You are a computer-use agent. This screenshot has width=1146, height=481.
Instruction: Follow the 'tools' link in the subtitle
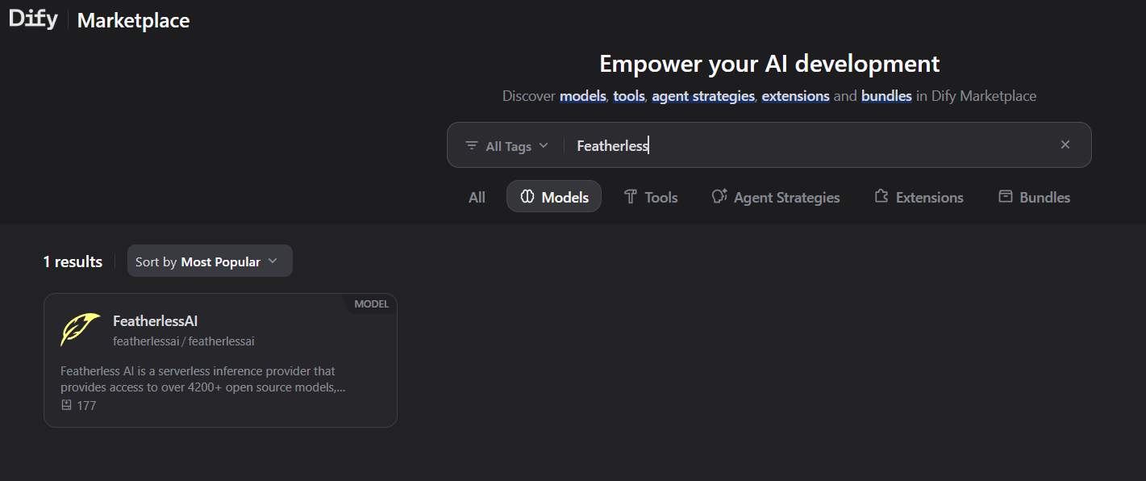tap(629, 96)
